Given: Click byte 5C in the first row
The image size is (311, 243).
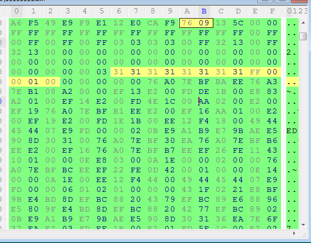Looking at the screenshot, I should pyautogui.click(x=238, y=22).
